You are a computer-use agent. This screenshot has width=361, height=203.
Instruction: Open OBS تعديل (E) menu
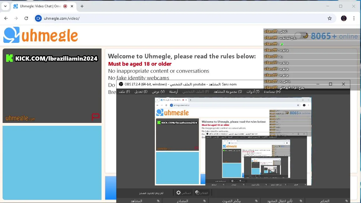tap(141, 92)
